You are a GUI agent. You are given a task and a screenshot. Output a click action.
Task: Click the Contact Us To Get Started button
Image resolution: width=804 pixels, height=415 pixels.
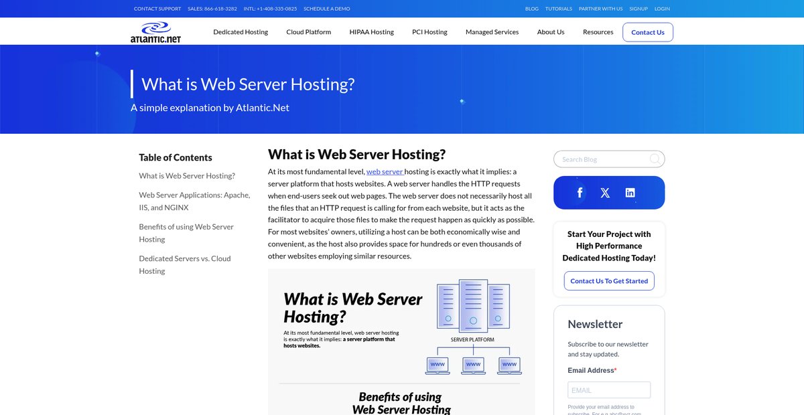[609, 281]
